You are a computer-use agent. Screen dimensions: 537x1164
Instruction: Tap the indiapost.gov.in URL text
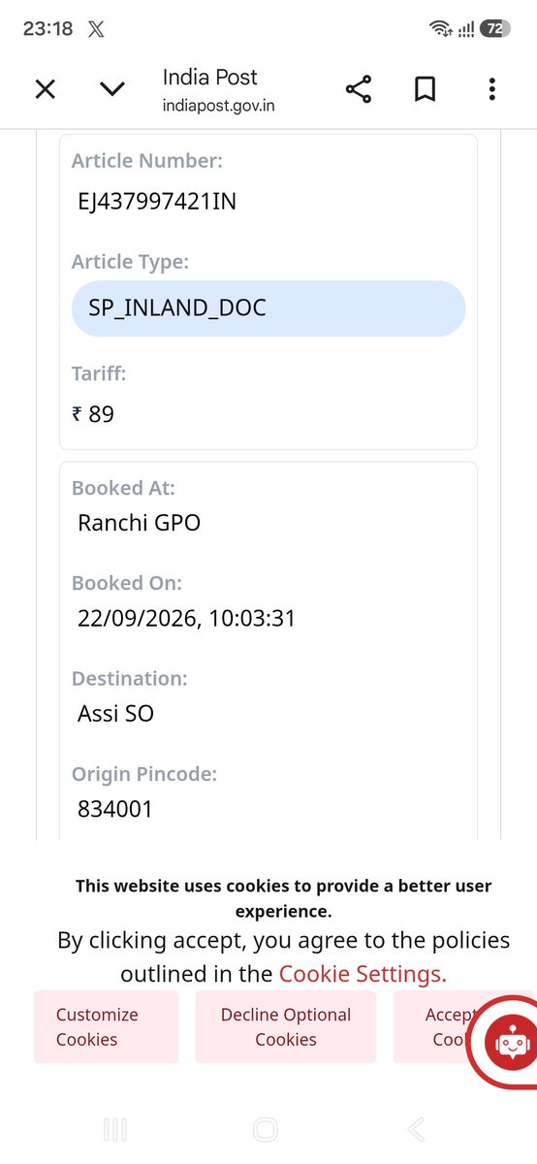(x=218, y=106)
